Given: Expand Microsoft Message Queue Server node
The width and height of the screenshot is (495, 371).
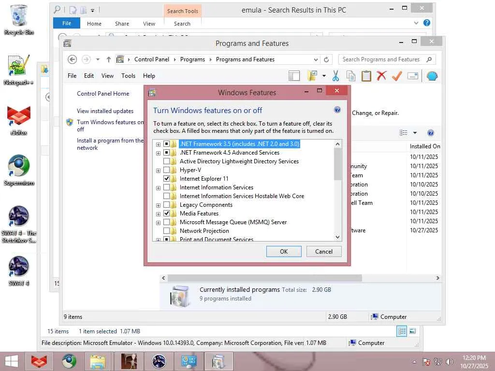Looking at the screenshot, I should point(158,223).
